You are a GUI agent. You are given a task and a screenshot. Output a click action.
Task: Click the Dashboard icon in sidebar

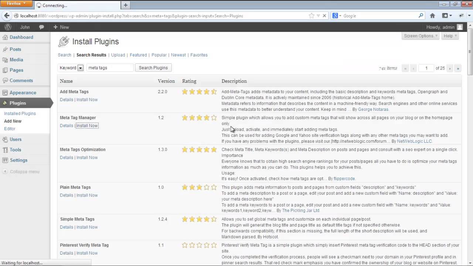tap(5, 37)
